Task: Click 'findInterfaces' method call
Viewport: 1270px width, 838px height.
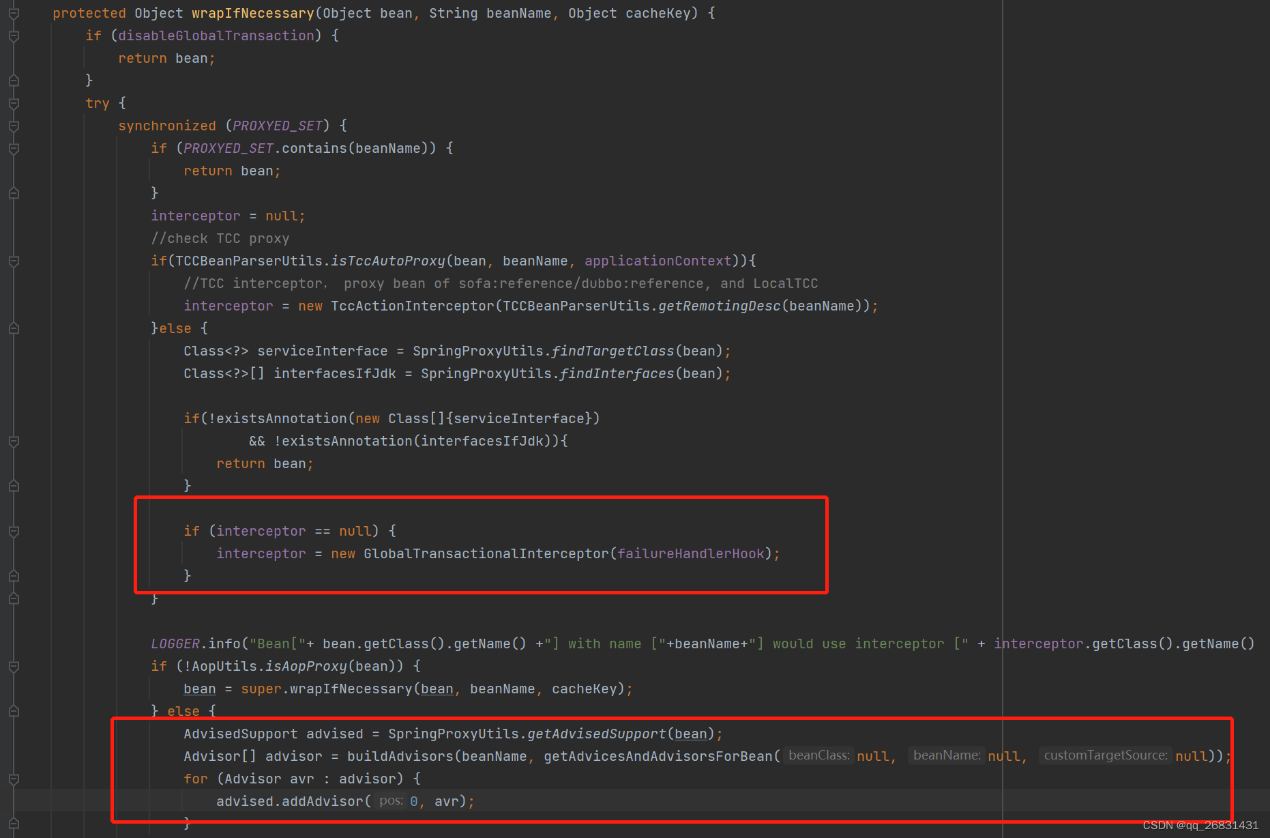Action: click(617, 374)
